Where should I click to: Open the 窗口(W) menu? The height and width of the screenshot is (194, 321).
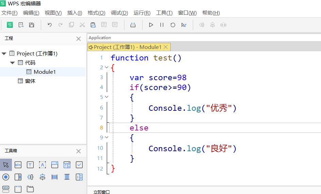(187, 13)
